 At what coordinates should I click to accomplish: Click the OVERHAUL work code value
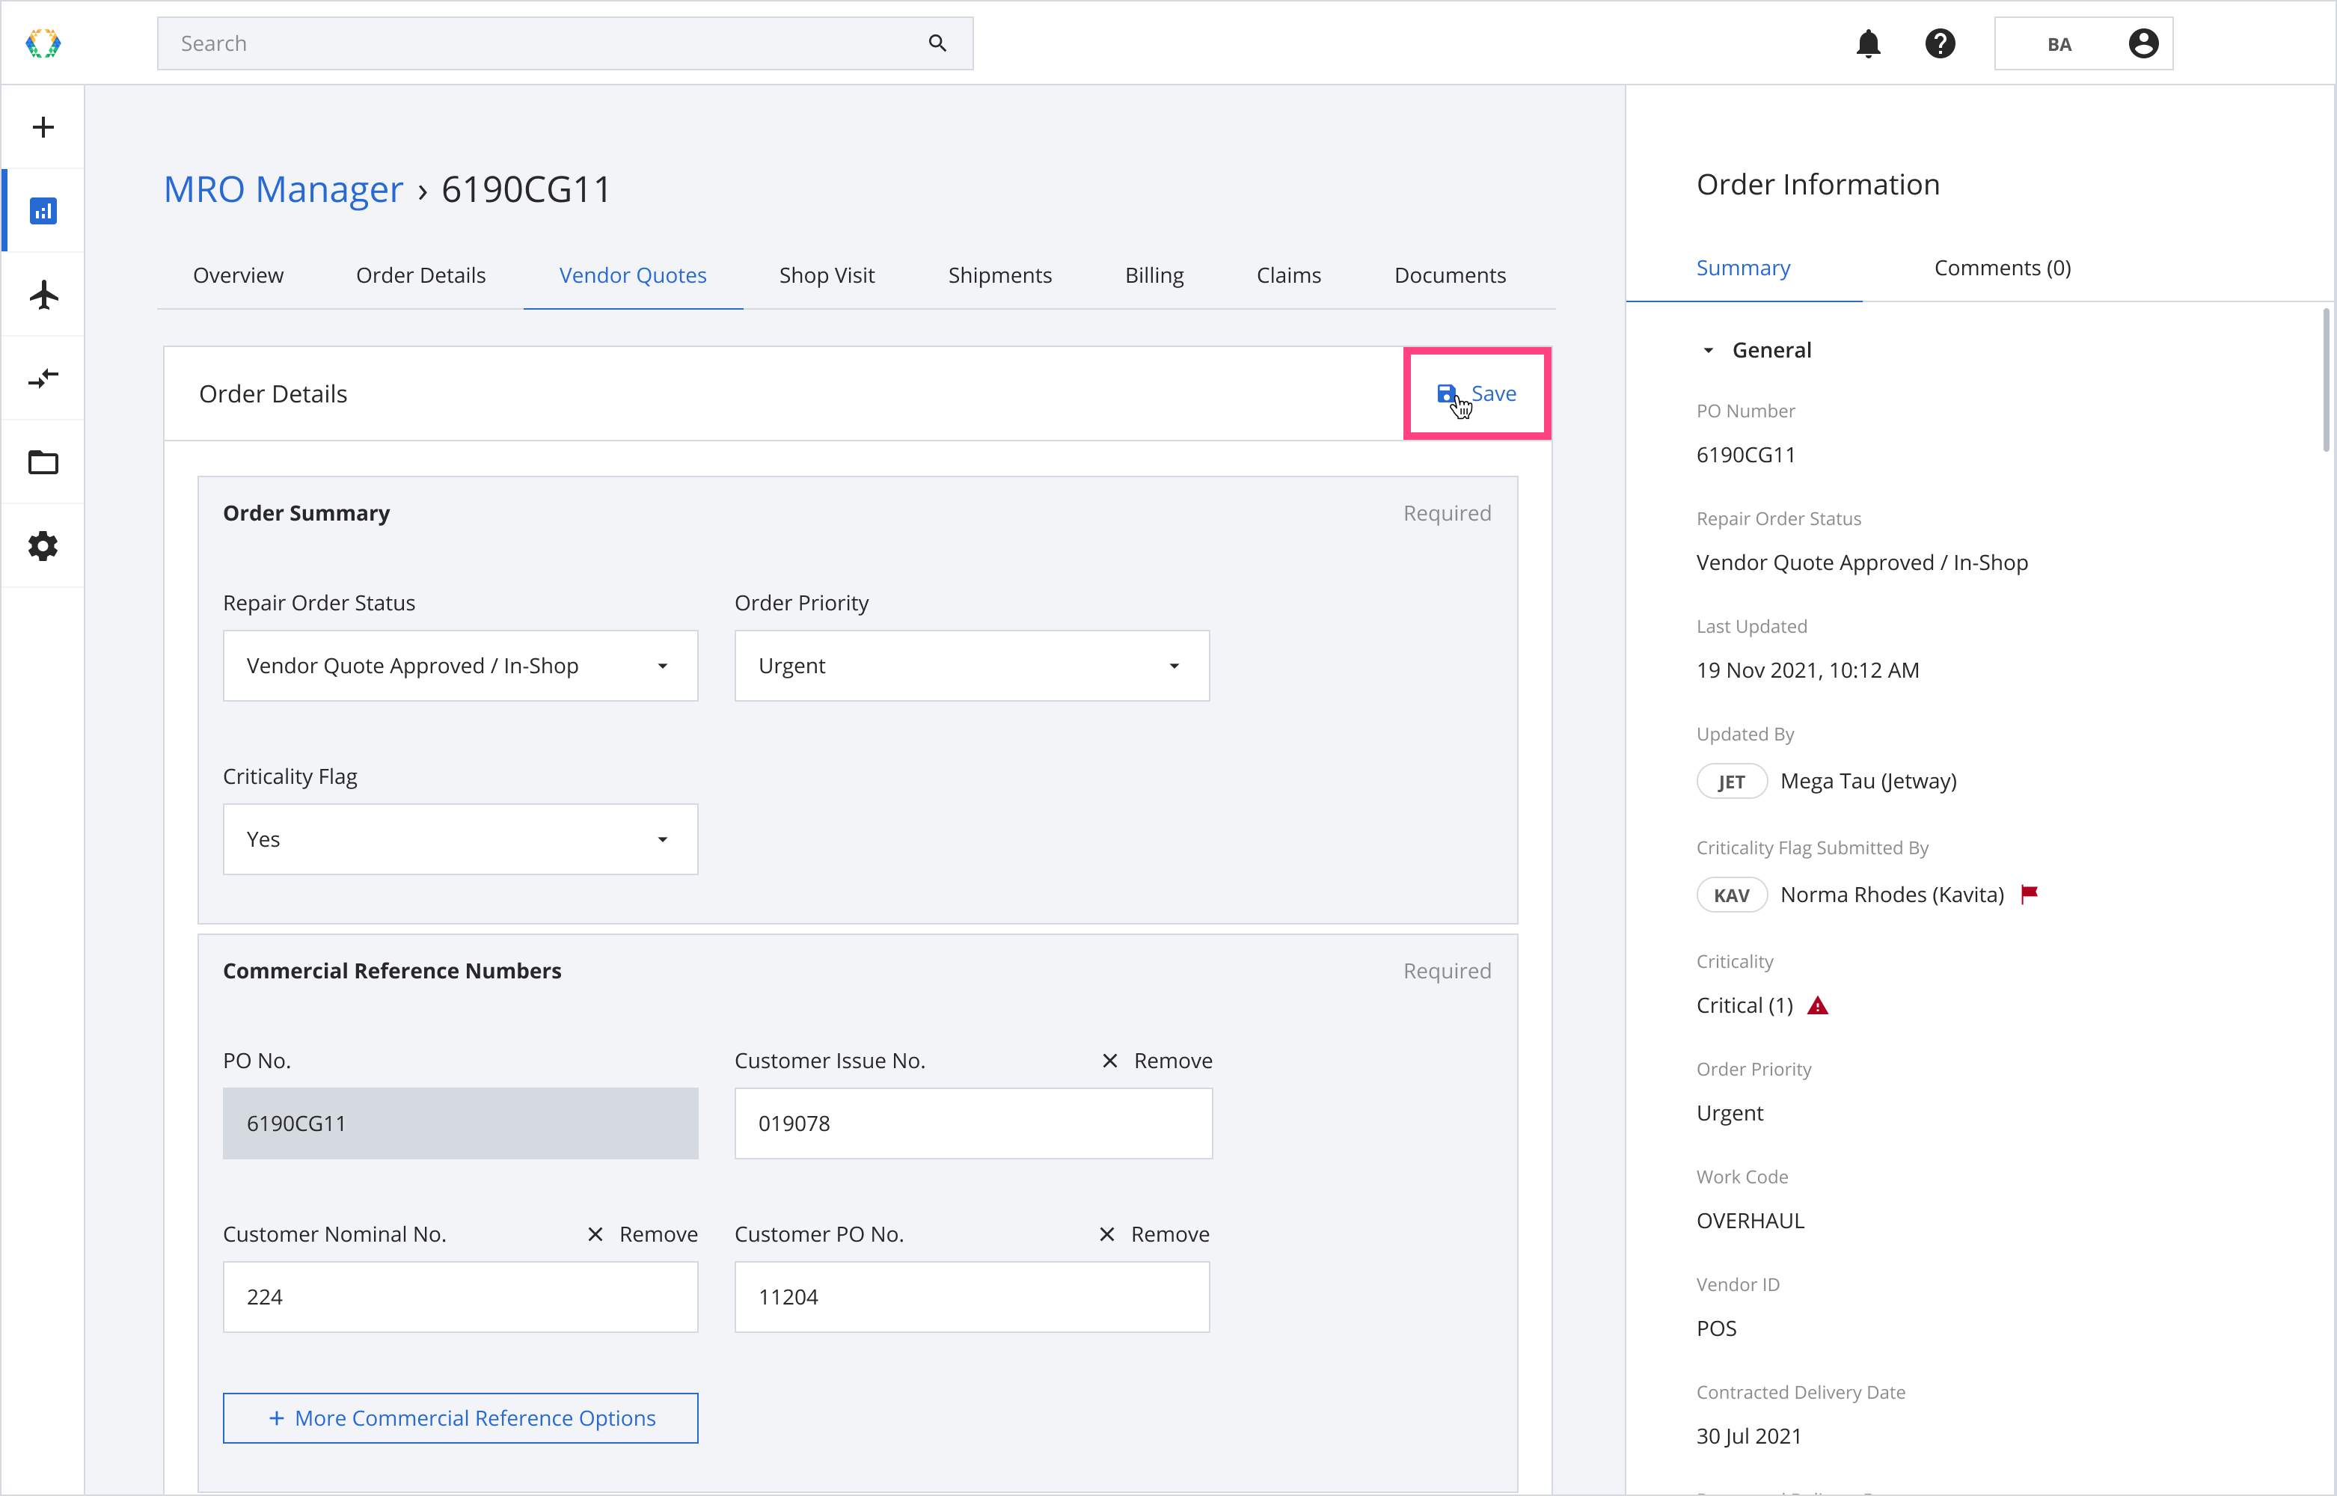pos(1749,1220)
